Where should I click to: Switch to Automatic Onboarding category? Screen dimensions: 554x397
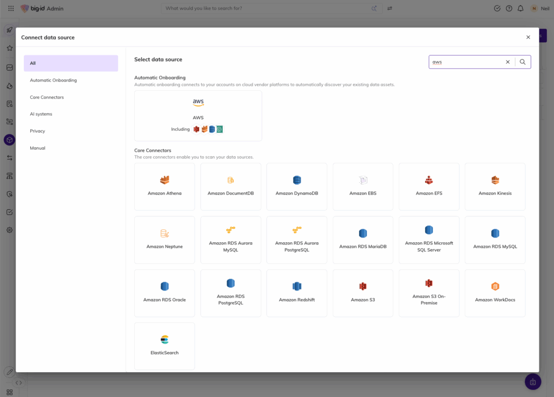[54, 80]
